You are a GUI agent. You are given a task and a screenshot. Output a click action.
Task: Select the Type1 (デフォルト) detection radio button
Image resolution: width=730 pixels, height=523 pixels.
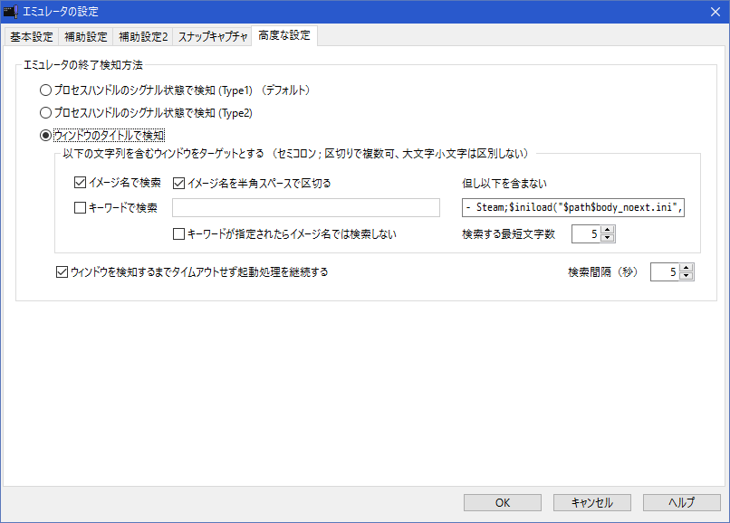pos(45,90)
